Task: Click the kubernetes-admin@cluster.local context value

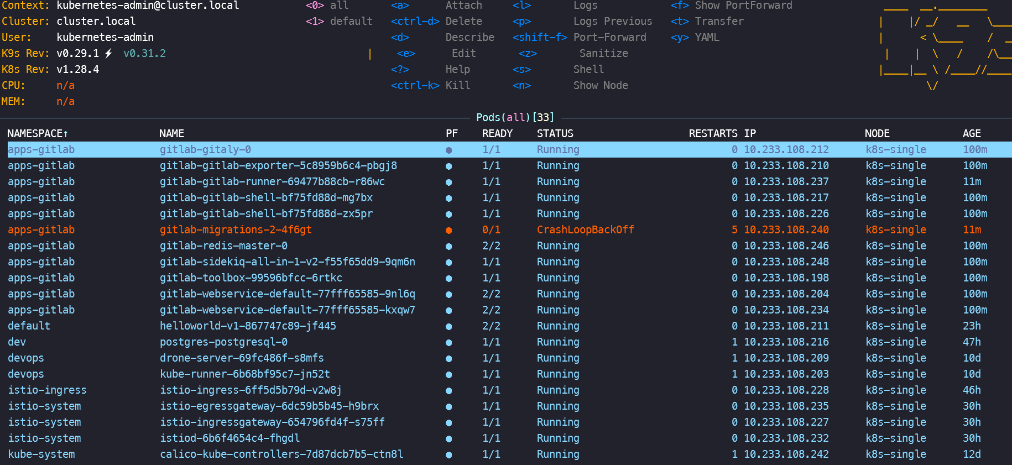Action: click(x=148, y=6)
